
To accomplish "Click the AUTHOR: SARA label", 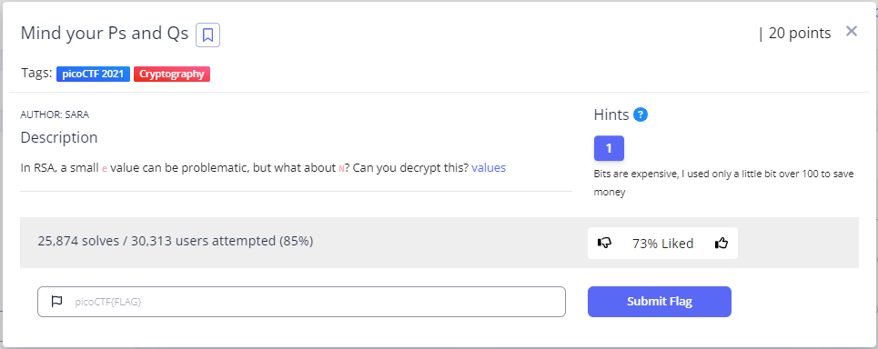I will [x=55, y=115].
